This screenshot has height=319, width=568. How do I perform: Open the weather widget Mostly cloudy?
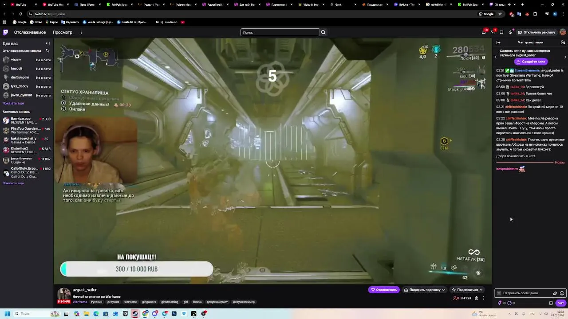pos(484,314)
